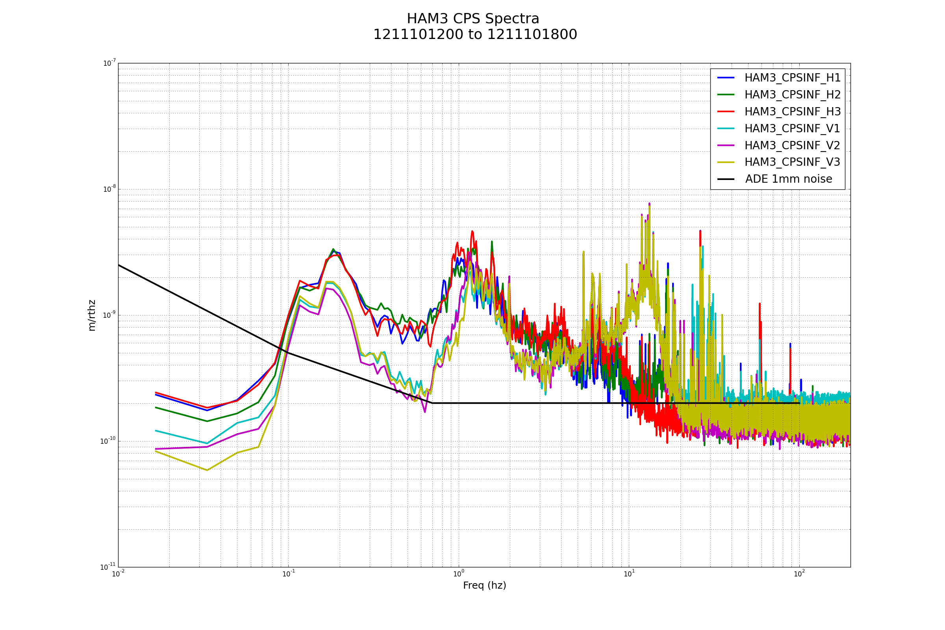The height and width of the screenshot is (630, 945).
Task: Click the HAM3_CPSINF_H3 legend label
Action: click(x=792, y=112)
